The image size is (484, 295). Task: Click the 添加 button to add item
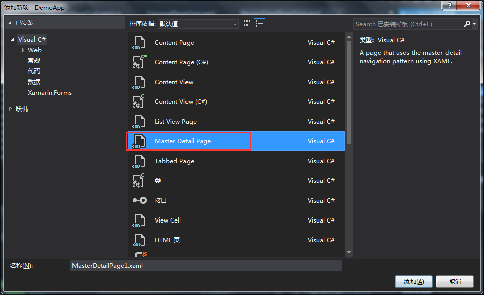coord(414,281)
